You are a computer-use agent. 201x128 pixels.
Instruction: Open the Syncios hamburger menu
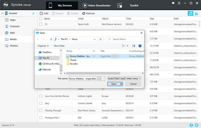point(179,3)
